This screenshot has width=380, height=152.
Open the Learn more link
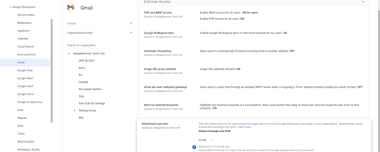coord(244,127)
